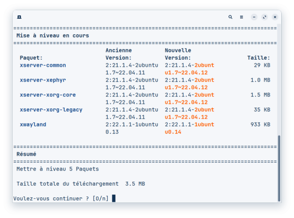Click the xserver-xephyr package name
The height and width of the screenshot is (218, 294).
pyautogui.click(x=43, y=80)
